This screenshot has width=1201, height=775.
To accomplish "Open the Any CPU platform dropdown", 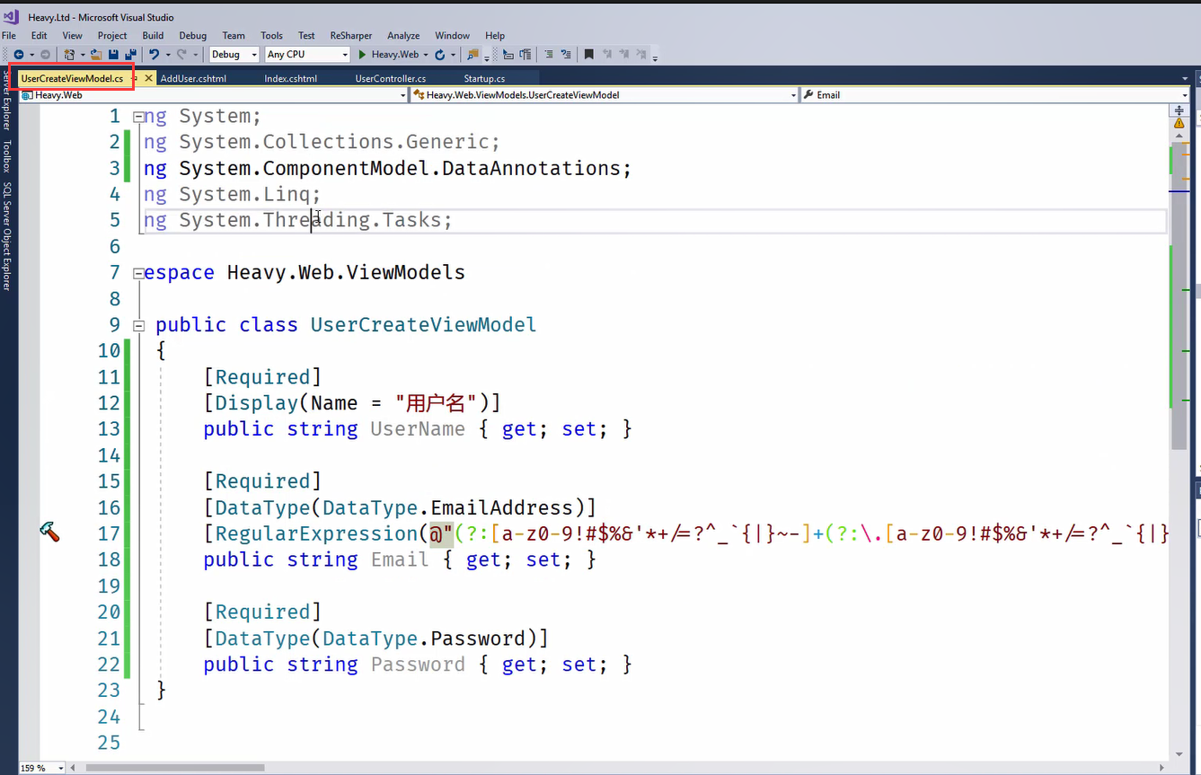I will 307,55.
